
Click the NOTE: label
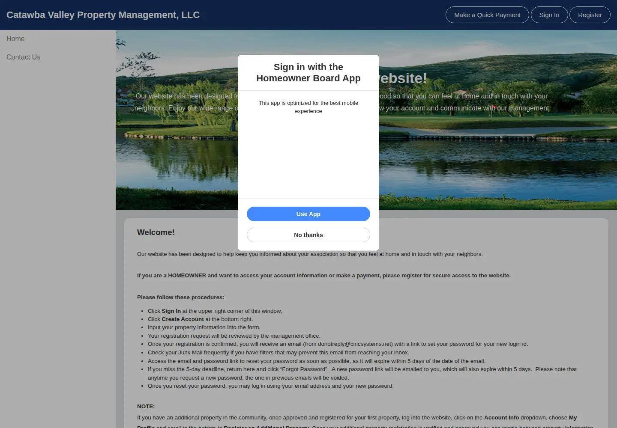coord(146,407)
